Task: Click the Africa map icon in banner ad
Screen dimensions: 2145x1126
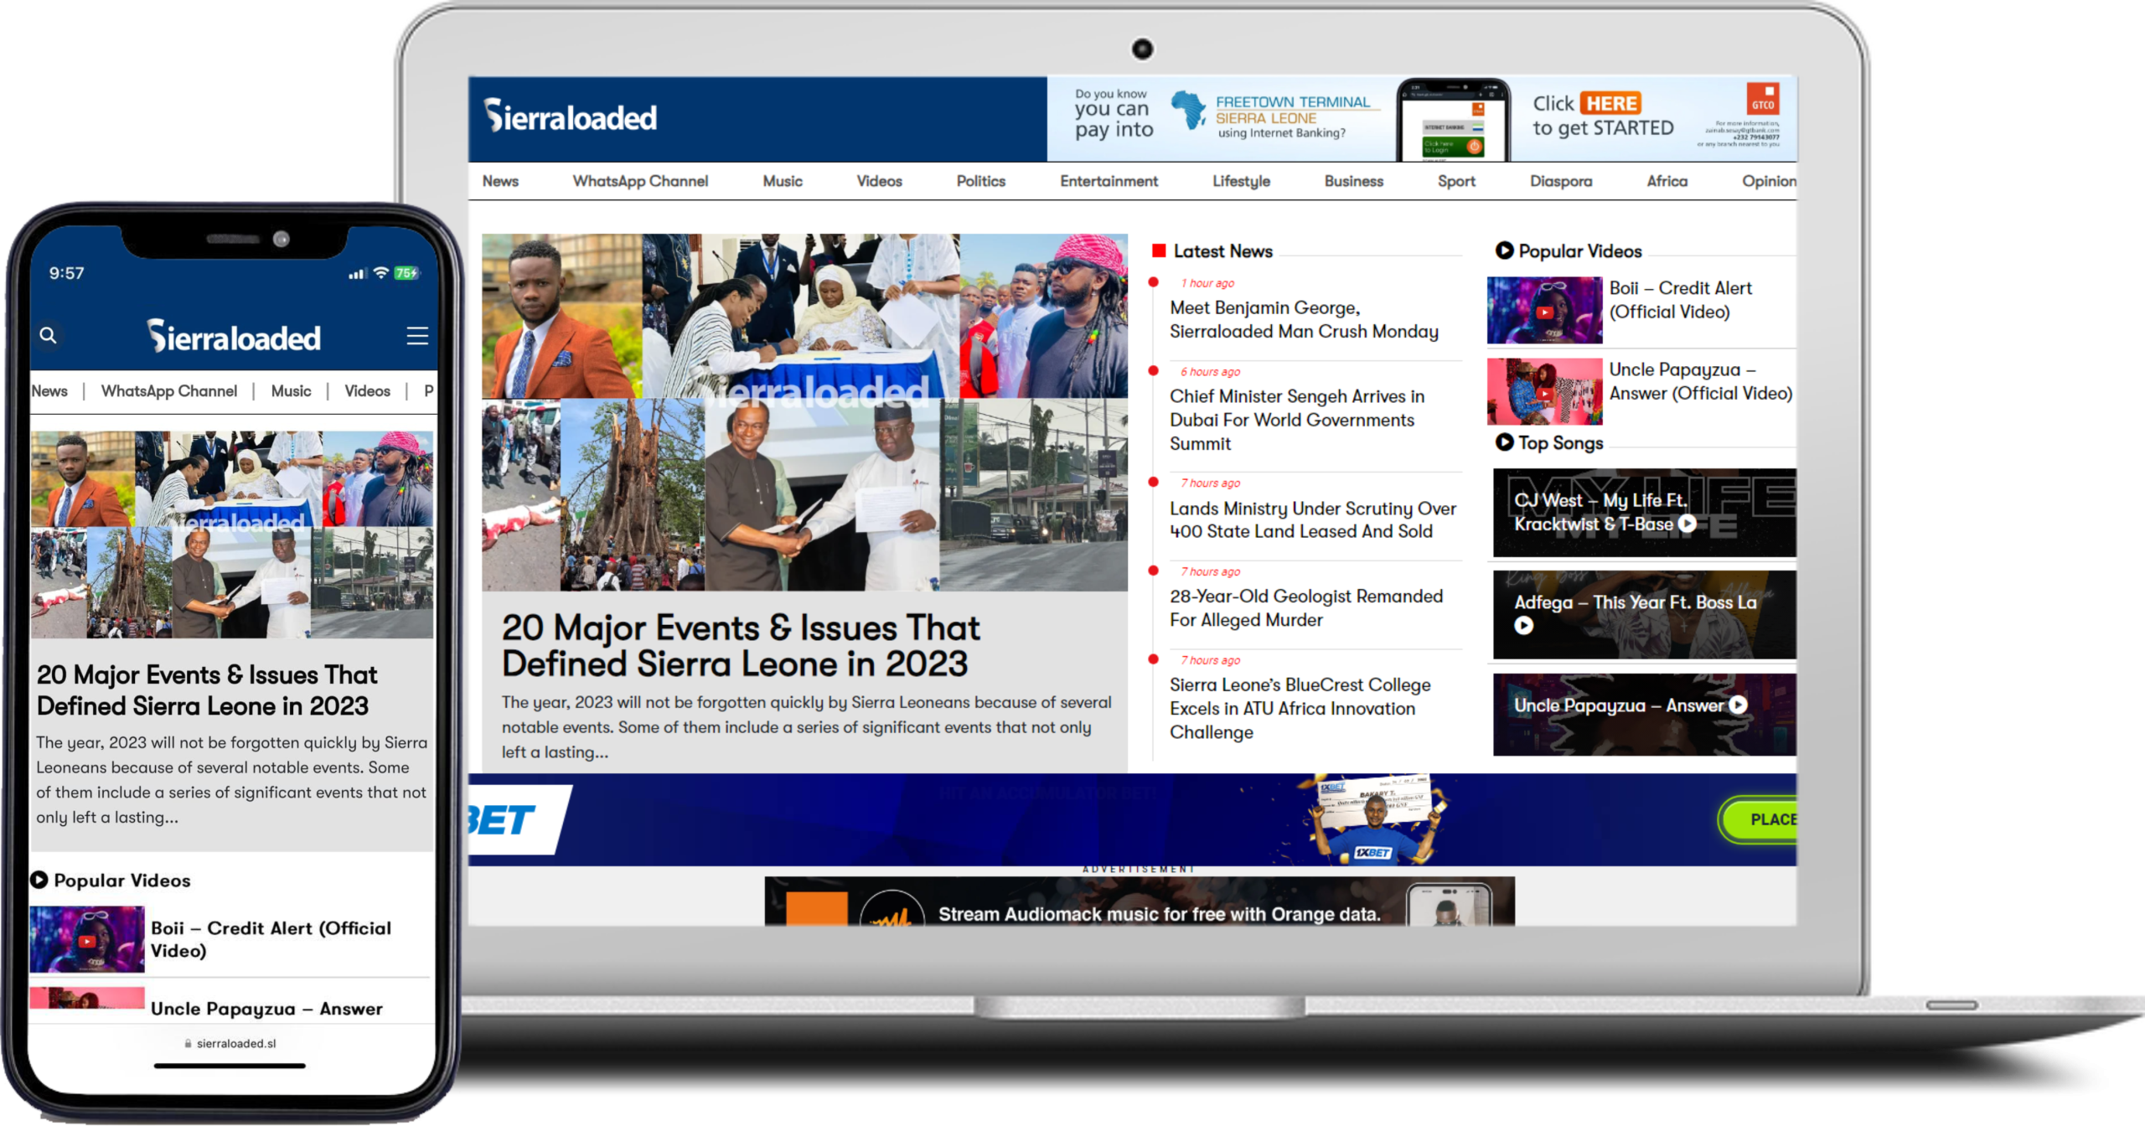Action: (x=1188, y=110)
